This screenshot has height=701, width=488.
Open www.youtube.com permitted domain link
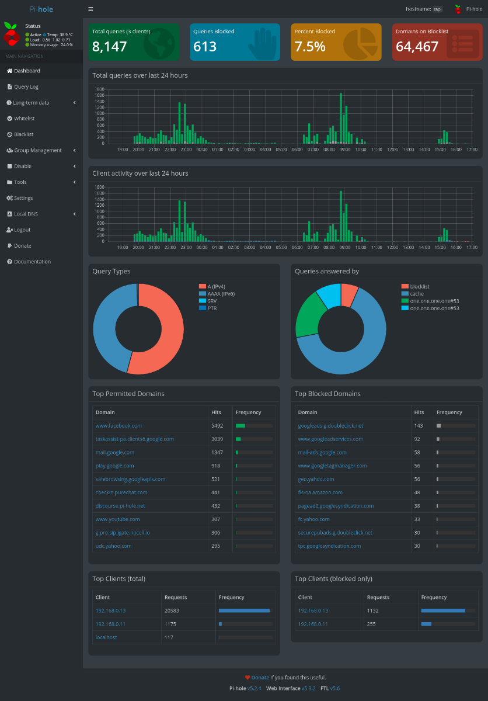click(x=117, y=519)
